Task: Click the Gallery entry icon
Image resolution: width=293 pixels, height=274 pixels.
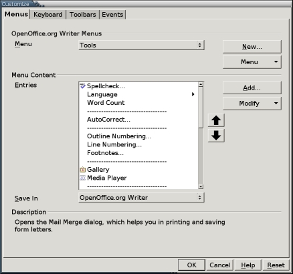Action: click(x=83, y=170)
